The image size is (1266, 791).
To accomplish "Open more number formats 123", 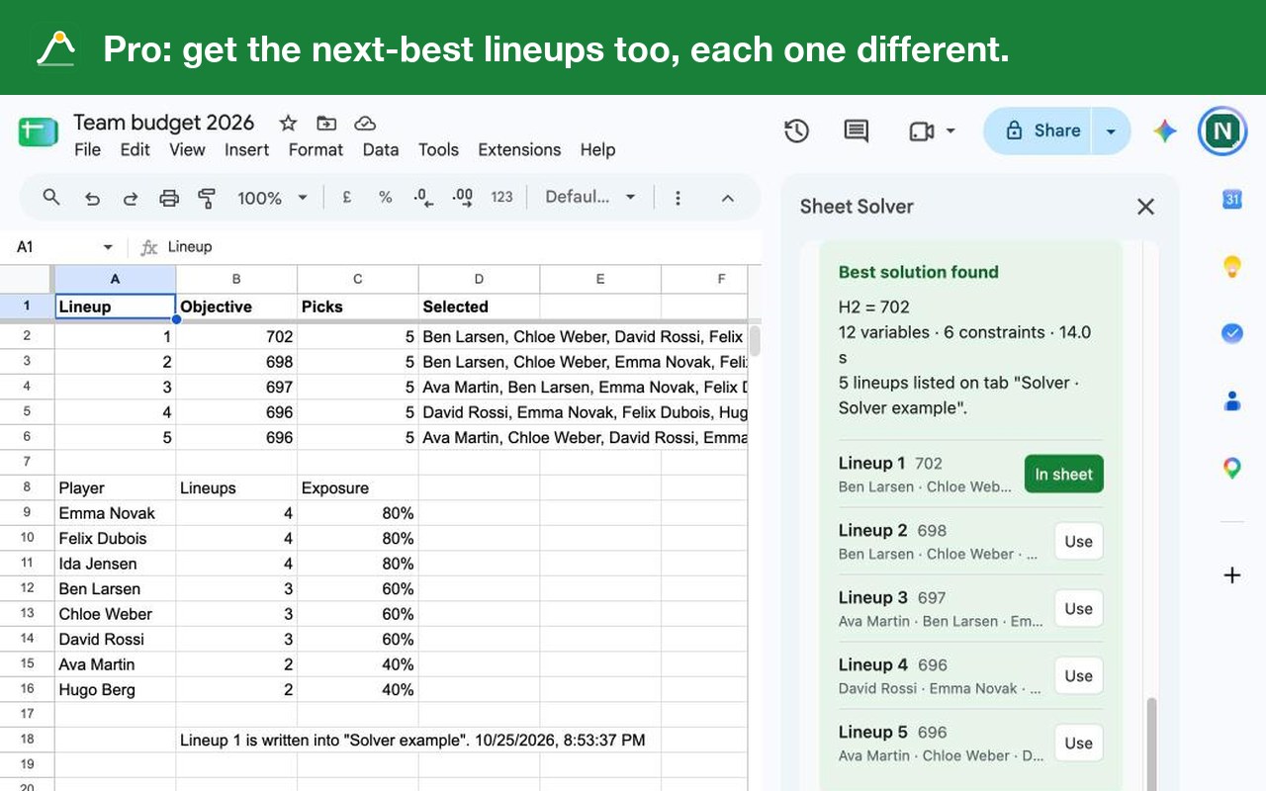I will coord(501,197).
